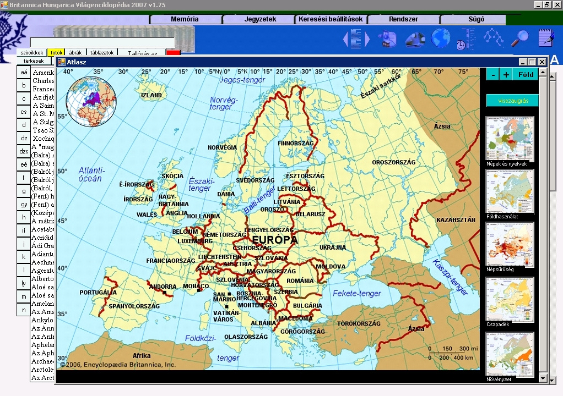Switch to the táblázatok tab
This screenshot has width=563, height=396.
(x=102, y=53)
